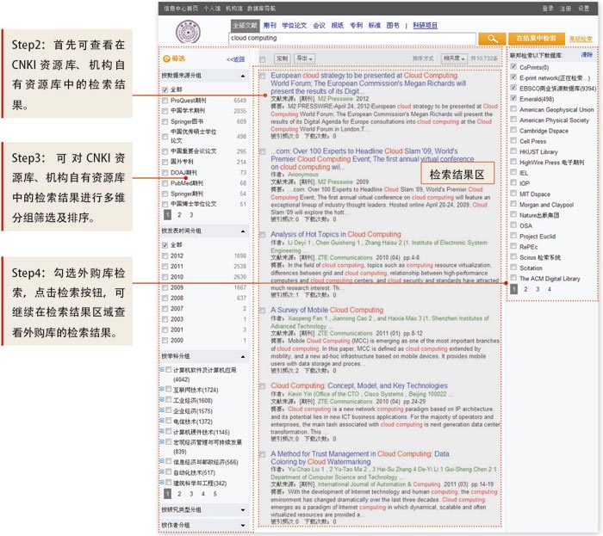Expand the 按作者分组 group
This screenshot has width=603, height=536.
[243, 526]
